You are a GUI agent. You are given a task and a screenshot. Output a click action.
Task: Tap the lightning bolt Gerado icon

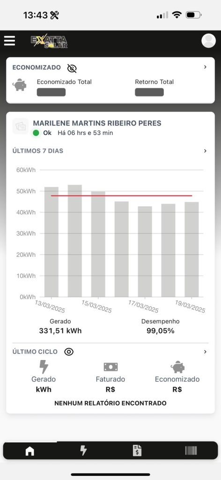click(x=44, y=367)
